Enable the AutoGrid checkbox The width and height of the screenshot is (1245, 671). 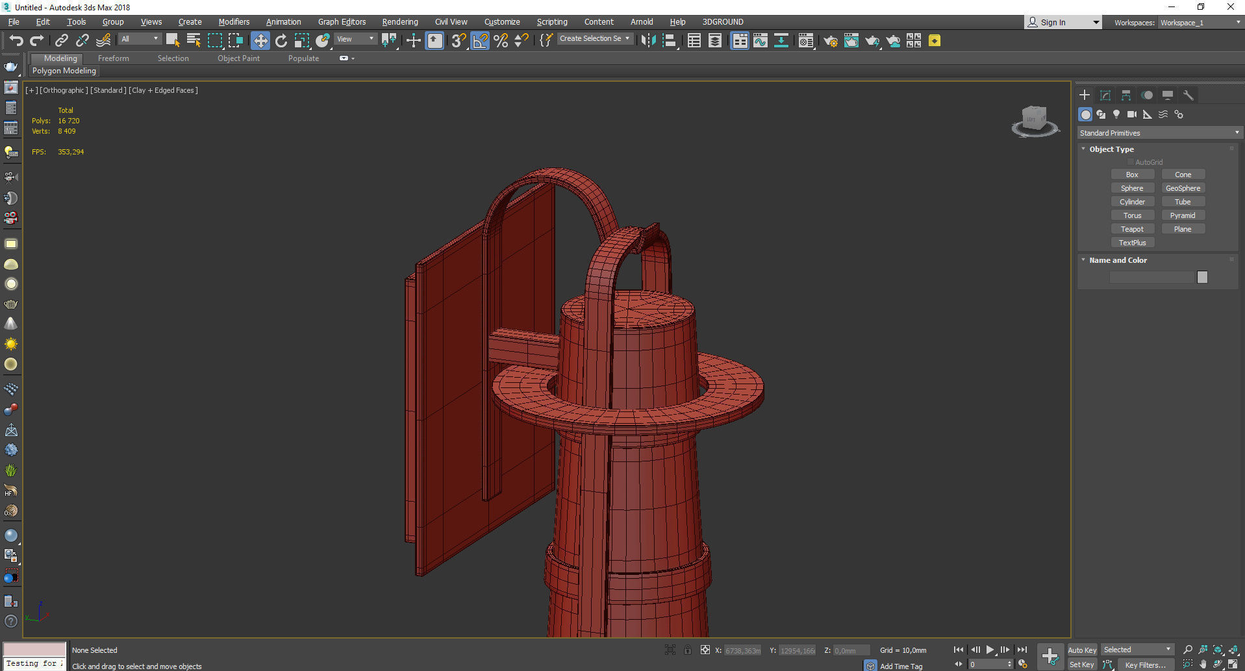pyautogui.click(x=1131, y=162)
